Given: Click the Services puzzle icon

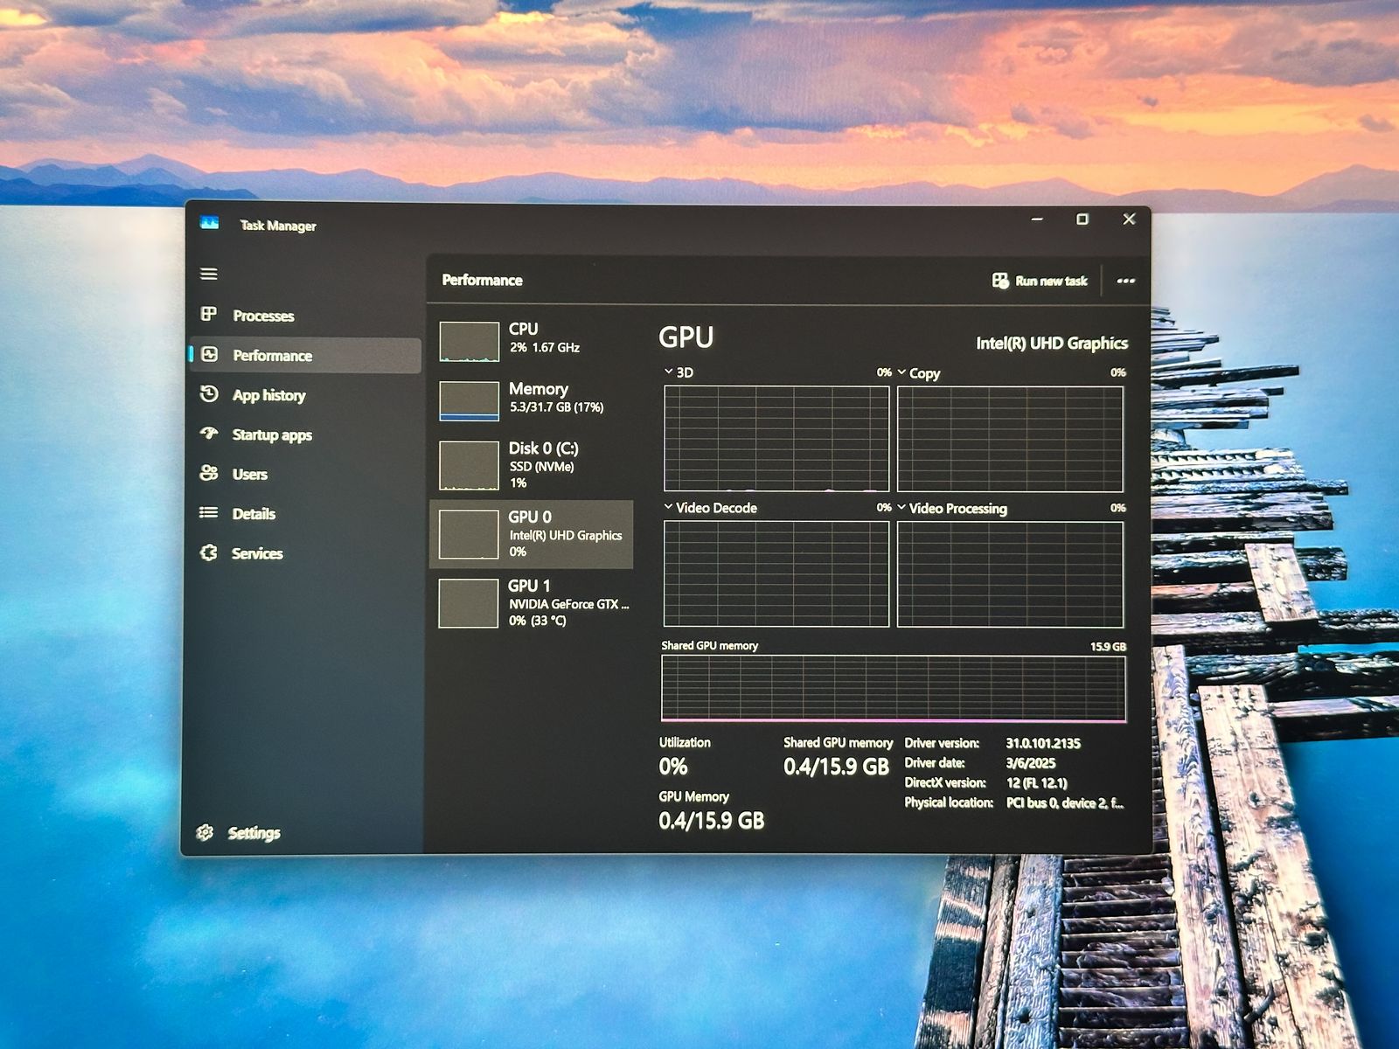Looking at the screenshot, I should (209, 552).
